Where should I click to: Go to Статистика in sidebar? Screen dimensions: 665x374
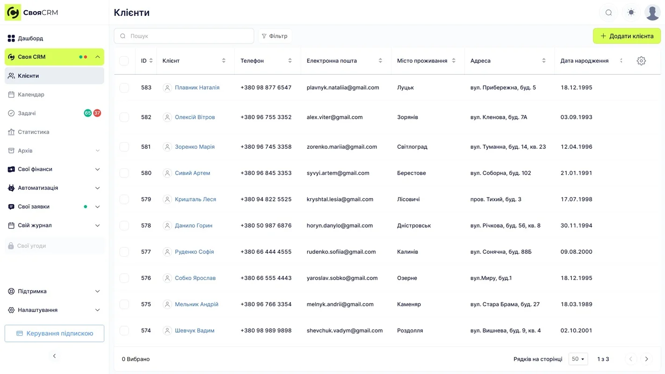pyautogui.click(x=33, y=132)
